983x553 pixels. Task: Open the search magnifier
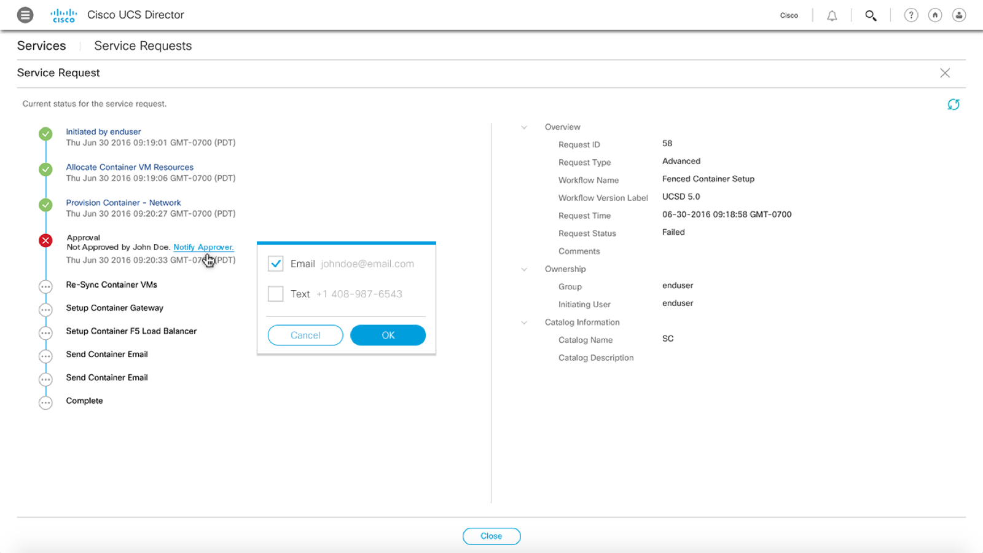[871, 15]
